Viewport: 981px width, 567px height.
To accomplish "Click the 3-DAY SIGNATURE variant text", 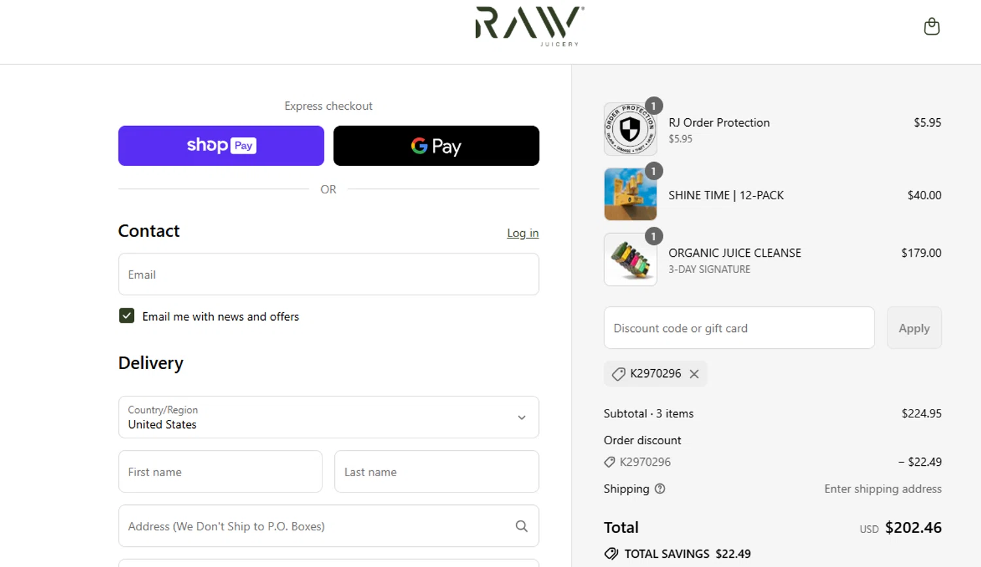I will click(709, 269).
